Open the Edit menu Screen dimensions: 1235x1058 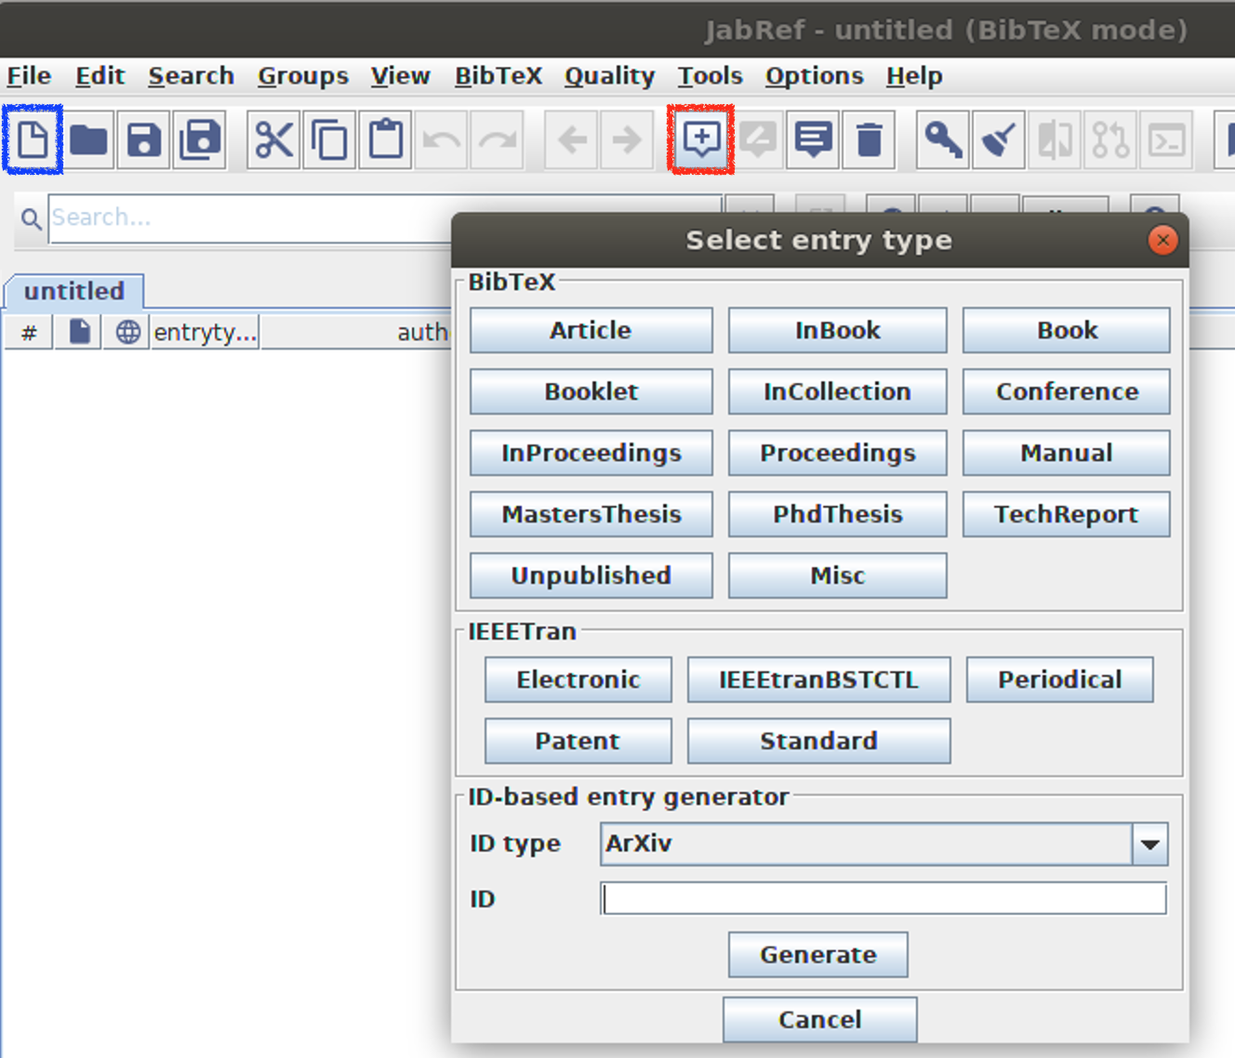click(100, 75)
